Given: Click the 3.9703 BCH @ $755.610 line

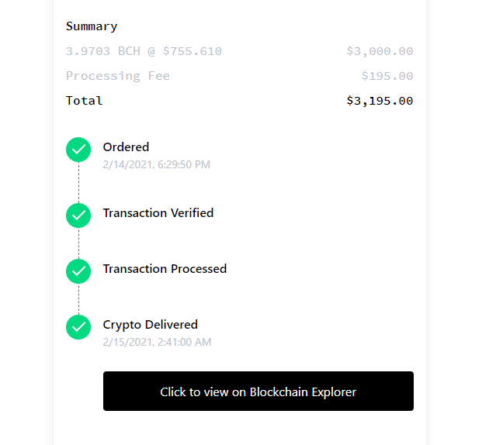Looking at the screenshot, I should click(x=144, y=51).
